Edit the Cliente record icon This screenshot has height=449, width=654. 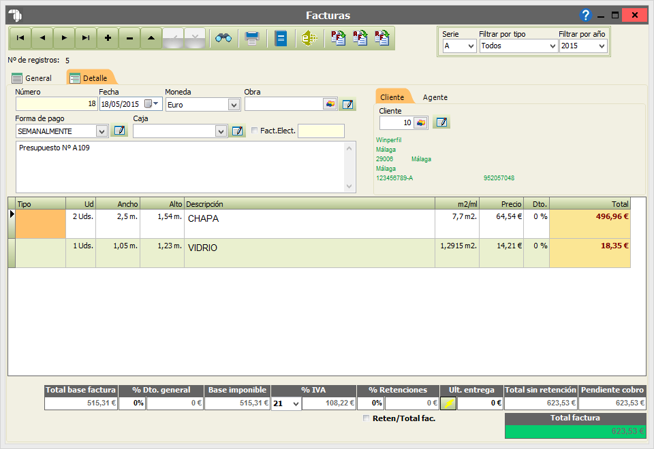point(441,122)
